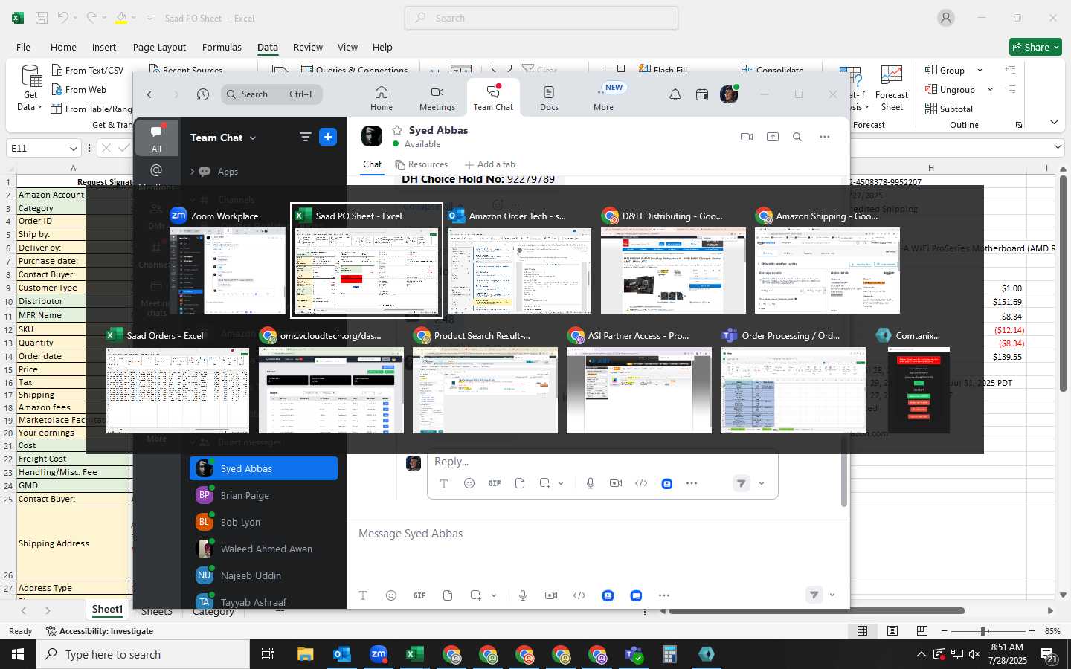1071x669 pixels.
Task: Switch to Amazon Order Tech window thumbnail
Action: pyautogui.click(x=520, y=260)
